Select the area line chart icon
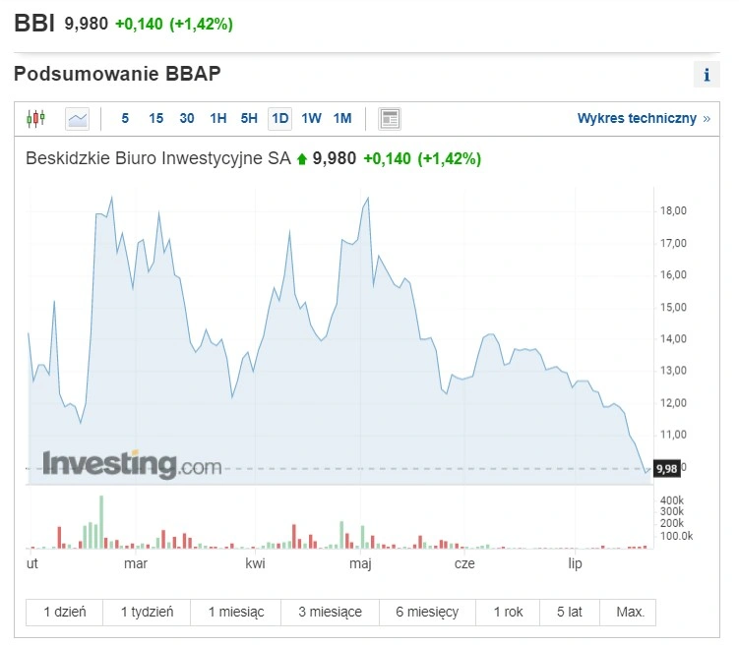The height and width of the screenshot is (646, 739). coord(78,119)
